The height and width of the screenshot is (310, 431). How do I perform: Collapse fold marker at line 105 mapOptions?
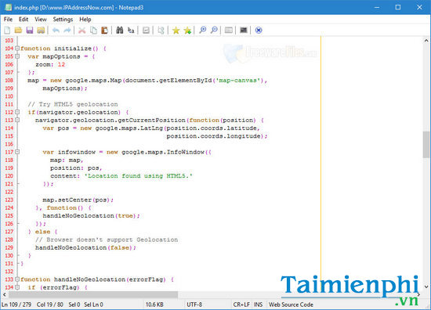17,56
